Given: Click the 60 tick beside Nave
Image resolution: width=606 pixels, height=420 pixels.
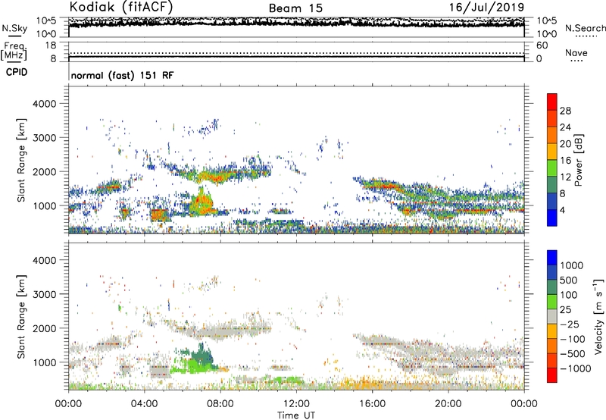Looking at the screenshot, I should tap(542, 45).
